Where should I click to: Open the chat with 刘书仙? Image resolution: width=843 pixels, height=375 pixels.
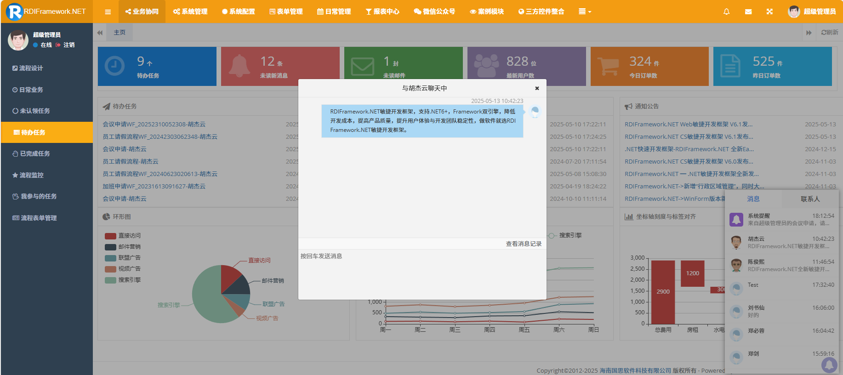pyautogui.click(x=782, y=311)
